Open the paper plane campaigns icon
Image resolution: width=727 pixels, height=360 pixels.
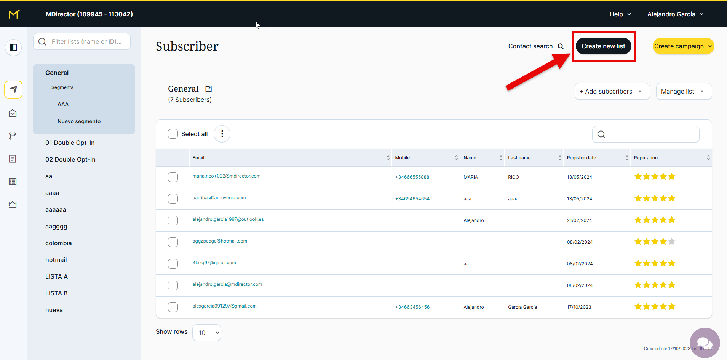click(13, 90)
